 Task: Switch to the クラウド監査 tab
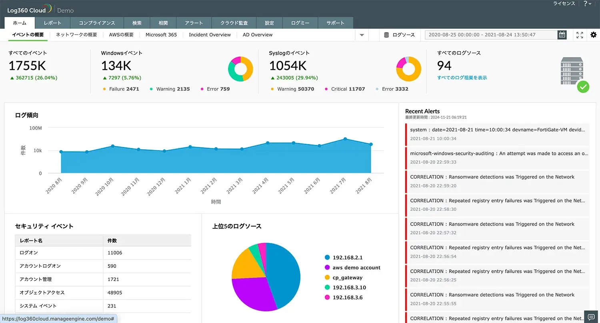234,23
